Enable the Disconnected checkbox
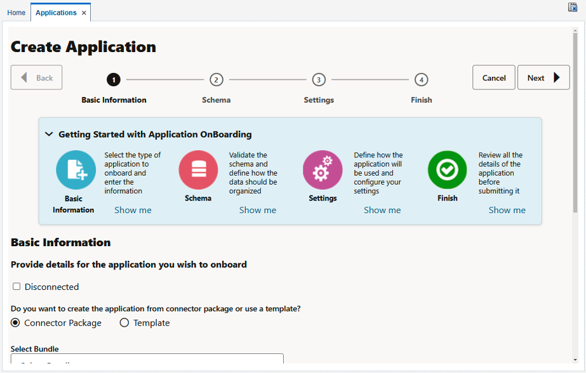The image size is (586, 373). (16, 286)
